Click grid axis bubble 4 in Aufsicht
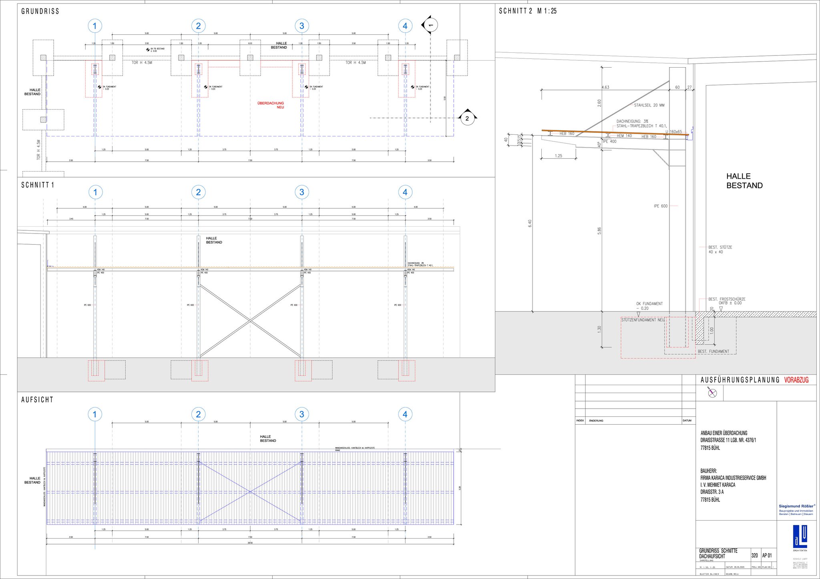 tap(405, 414)
